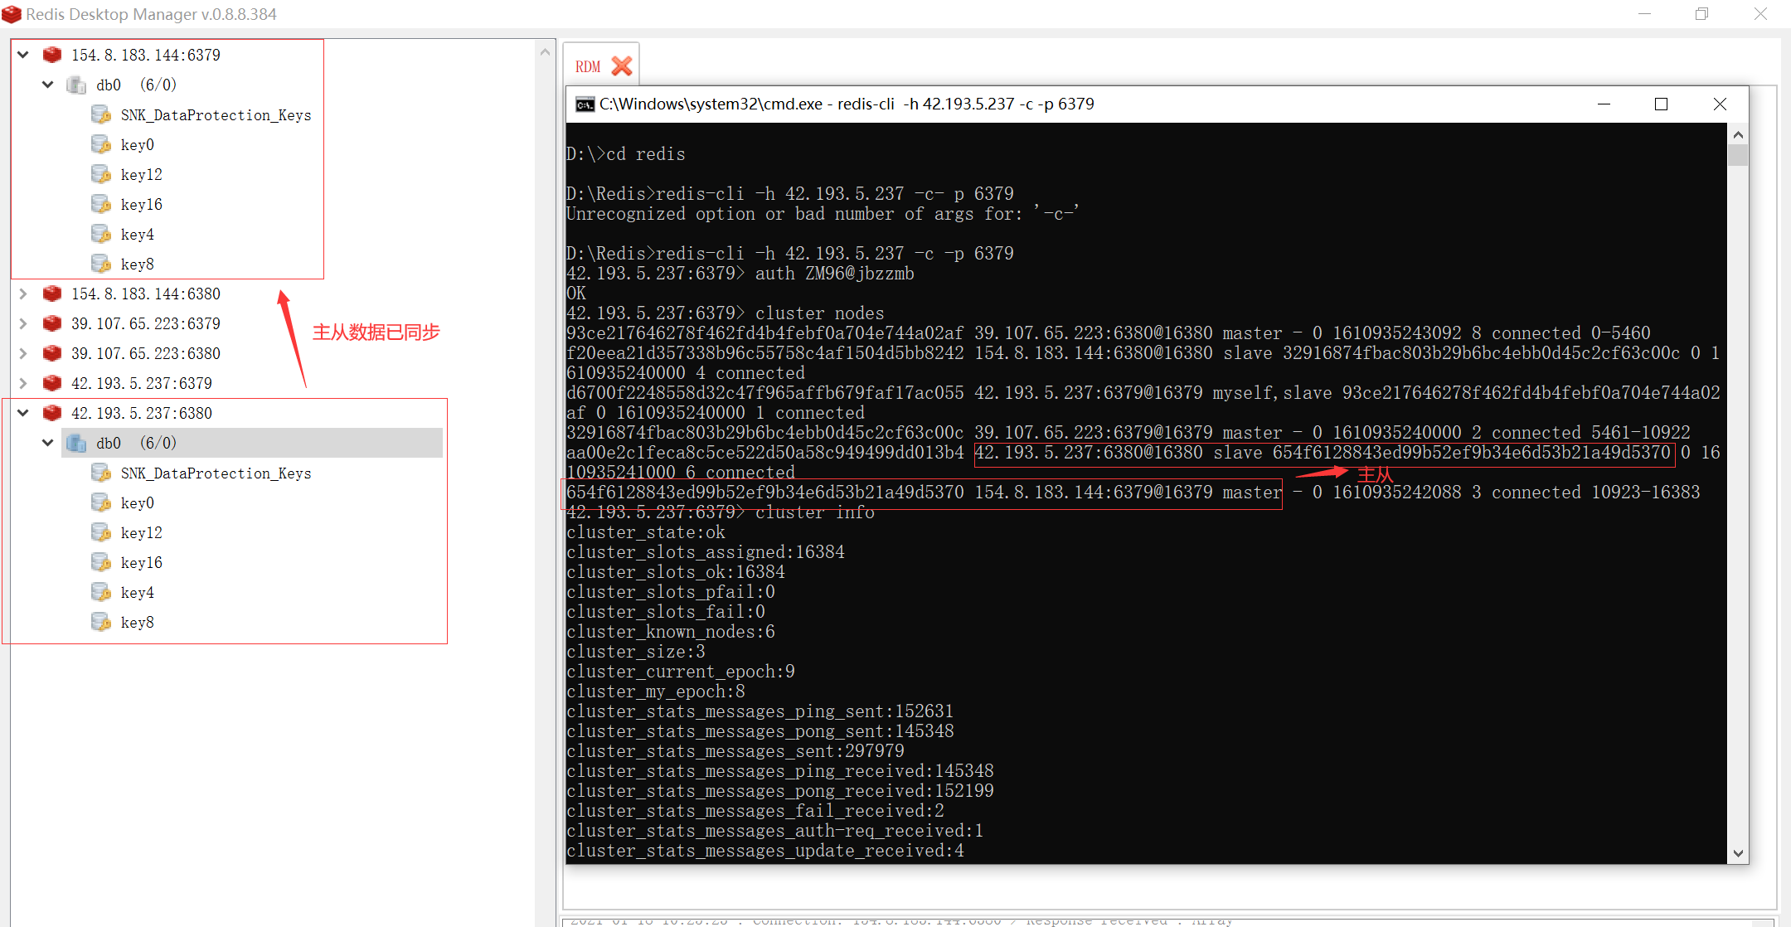
Task: Click the cmd.exe window title bar icon
Action: (x=585, y=104)
